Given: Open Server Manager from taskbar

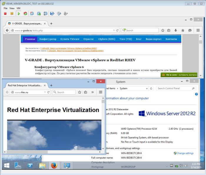Looking at the screenshot, I should click(18, 165).
